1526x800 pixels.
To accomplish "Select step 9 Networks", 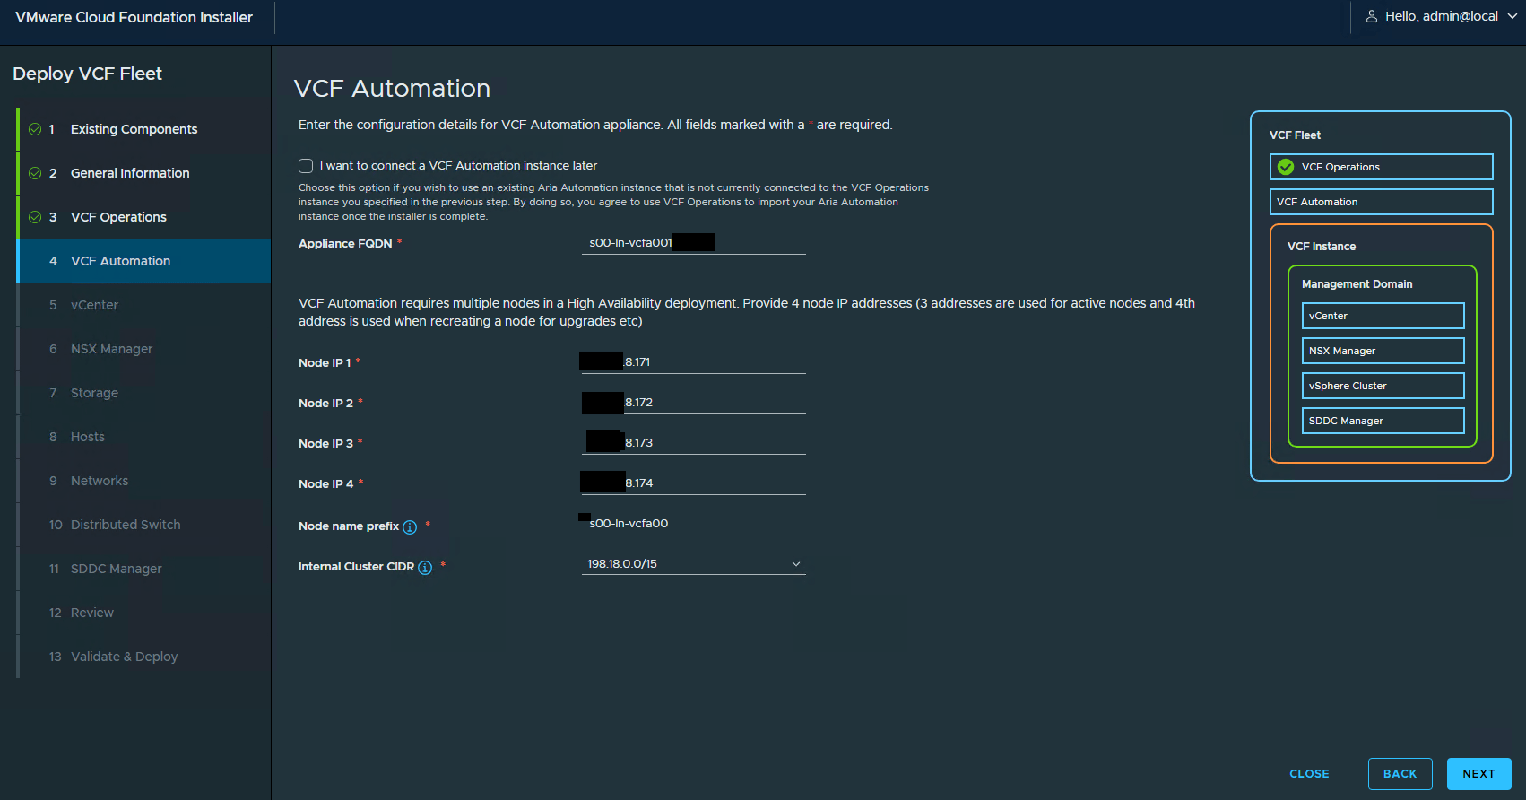I will [143, 481].
